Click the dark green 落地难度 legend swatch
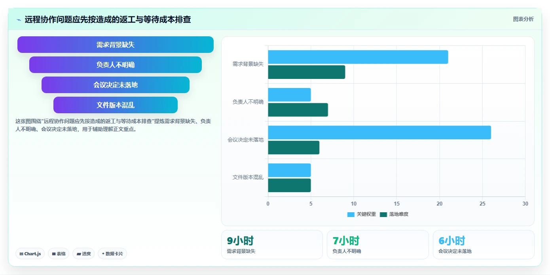This screenshot has width=550, height=275. (383, 214)
